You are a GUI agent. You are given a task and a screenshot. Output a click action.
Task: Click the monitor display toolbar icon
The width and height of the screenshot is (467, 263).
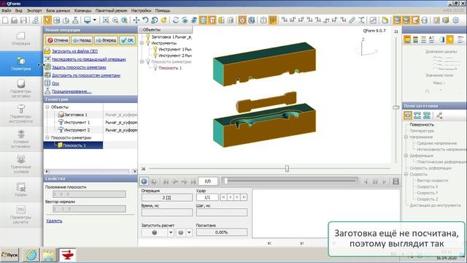[x=88, y=20]
